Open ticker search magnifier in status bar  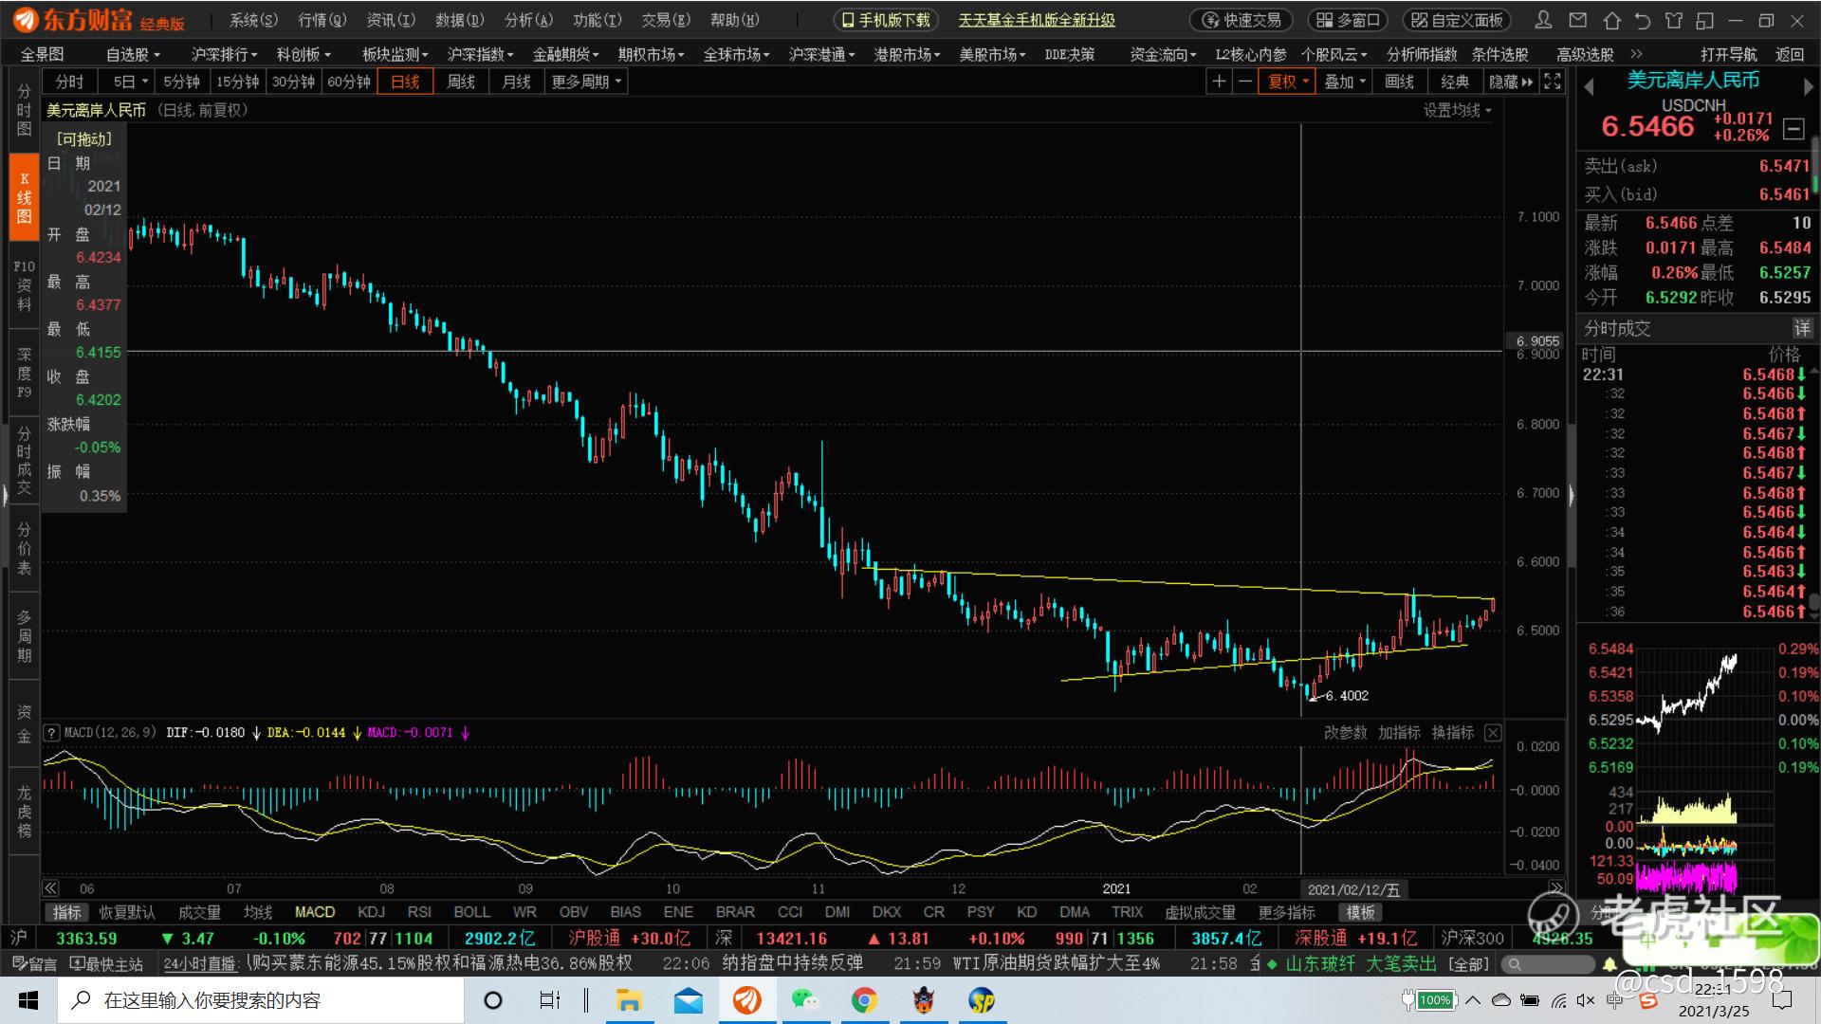point(1516,964)
